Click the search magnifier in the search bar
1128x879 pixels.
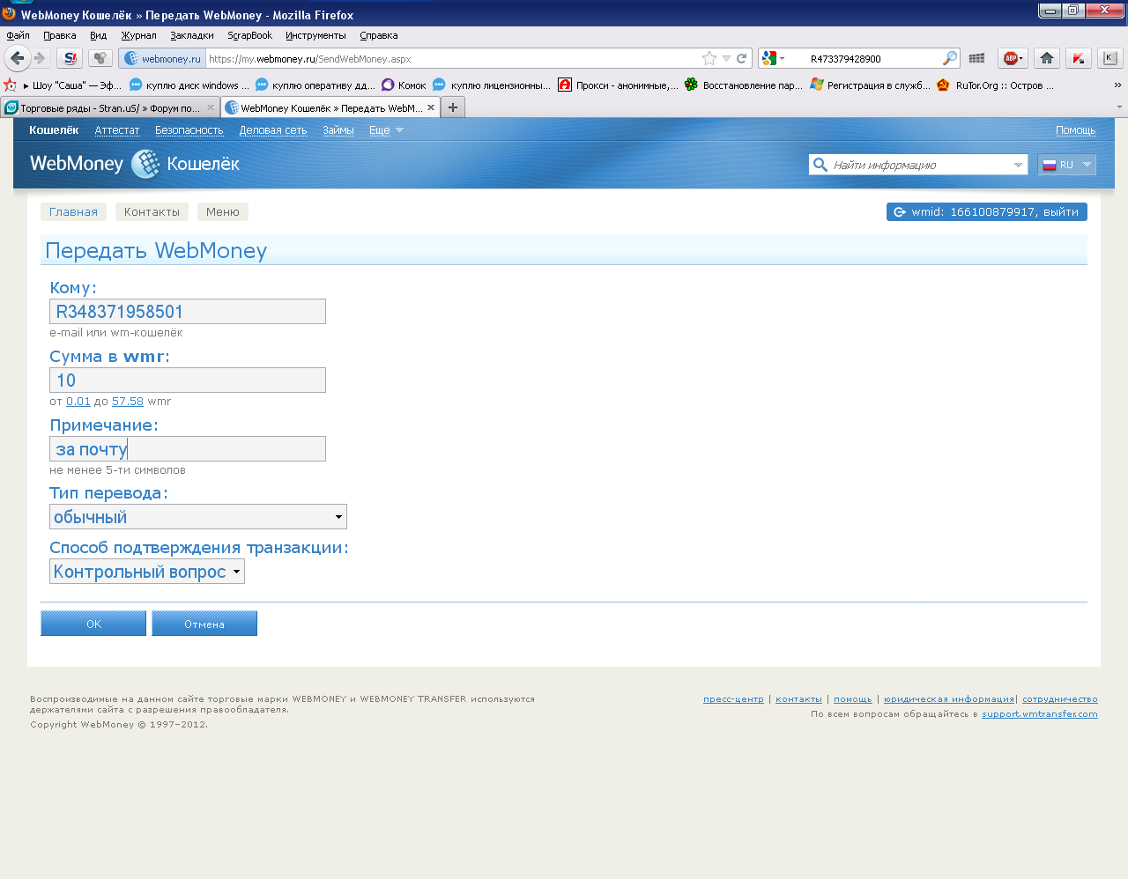pyautogui.click(x=949, y=59)
